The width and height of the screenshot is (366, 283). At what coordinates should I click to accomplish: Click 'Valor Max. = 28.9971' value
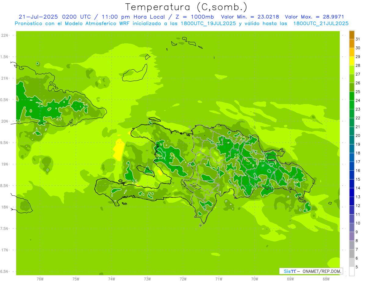(x=314, y=17)
